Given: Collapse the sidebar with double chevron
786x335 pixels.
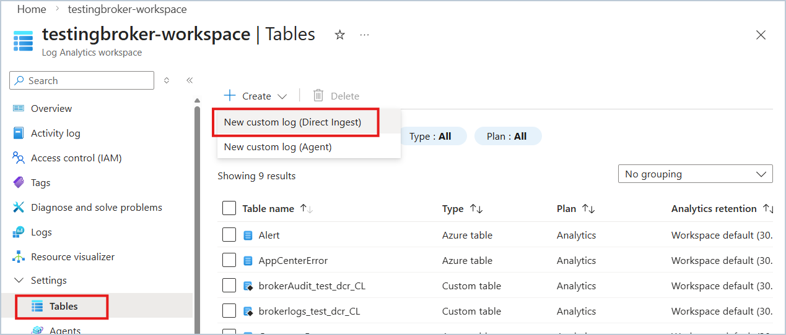Looking at the screenshot, I should point(190,80).
